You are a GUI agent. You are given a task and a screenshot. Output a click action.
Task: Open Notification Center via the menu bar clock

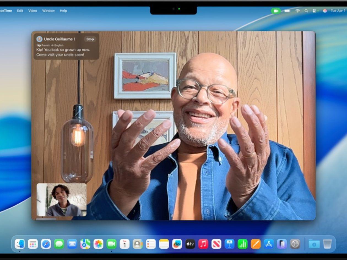338,10
